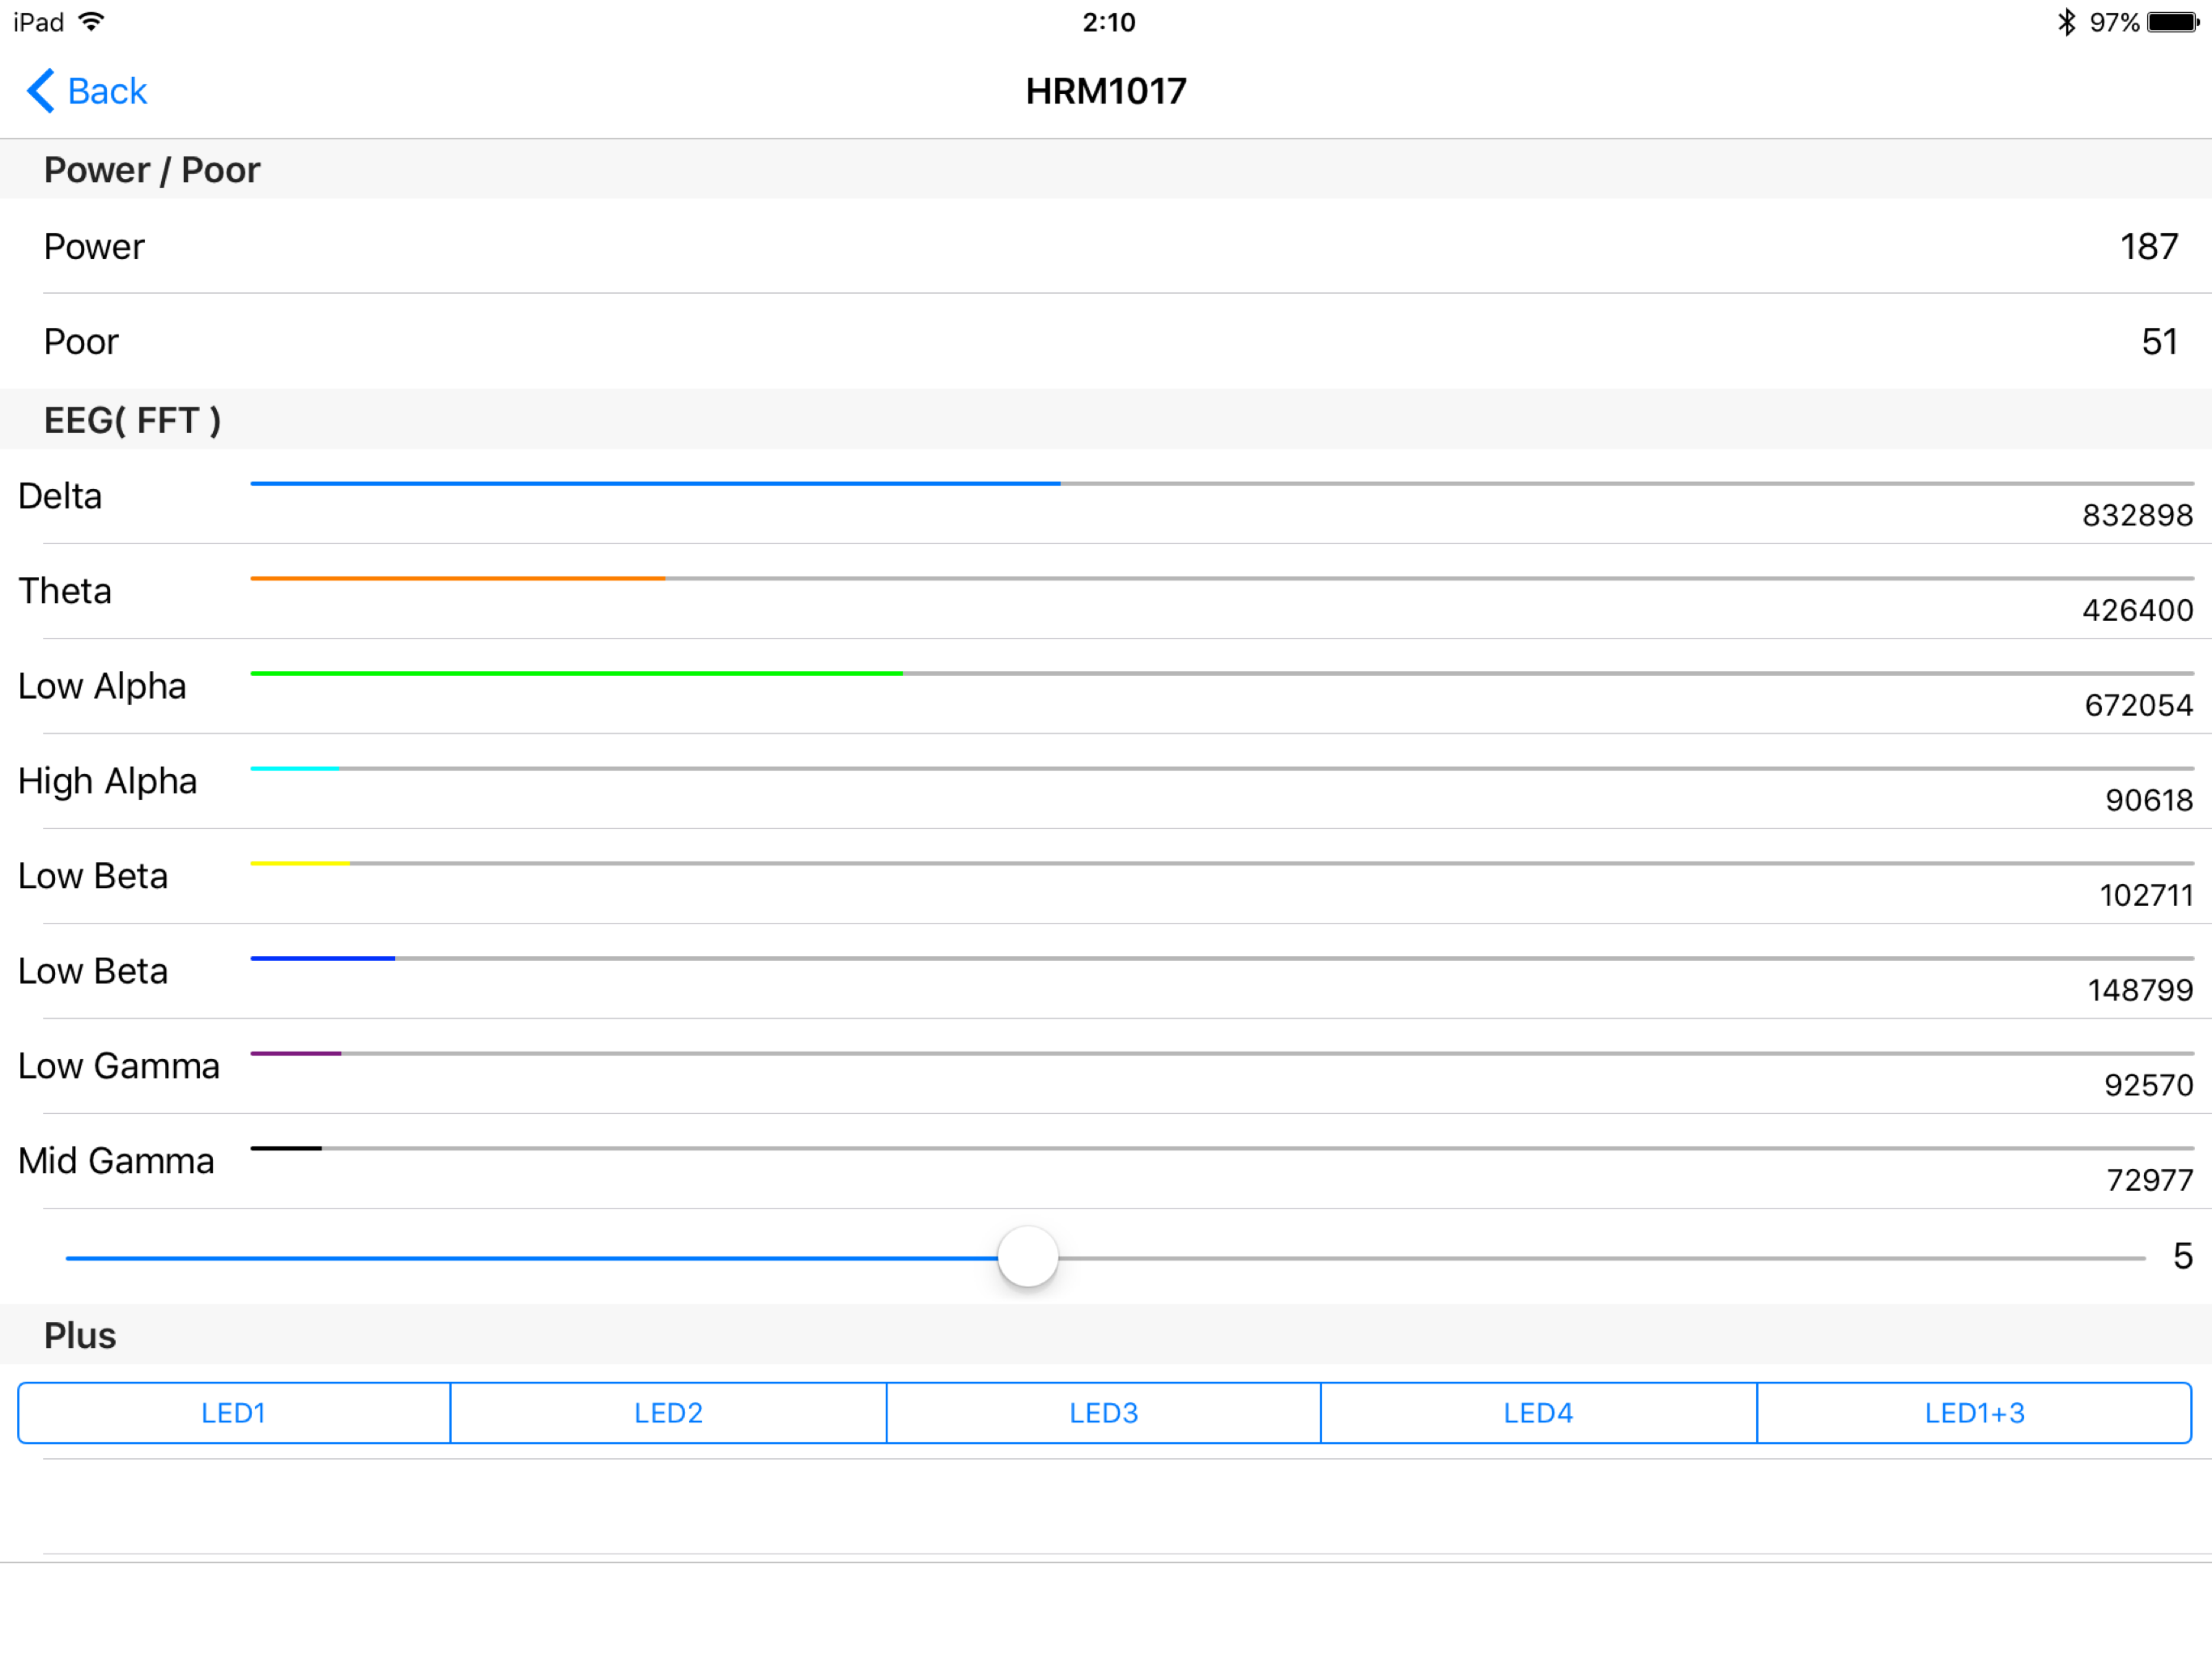Viewport: 2212px width, 1658px height.
Task: Tap the Power row value 187
Action: point(2148,247)
